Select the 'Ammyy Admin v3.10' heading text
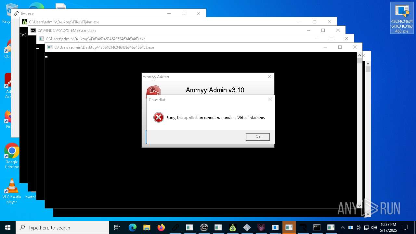The width and height of the screenshot is (416, 234). 215,90
